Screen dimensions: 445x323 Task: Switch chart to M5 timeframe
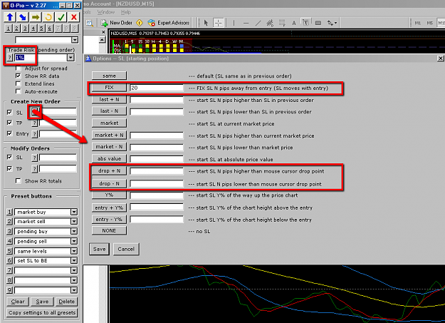pos(429,23)
